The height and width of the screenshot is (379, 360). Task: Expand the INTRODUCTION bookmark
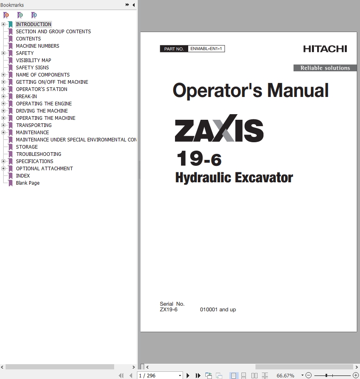[3, 24]
